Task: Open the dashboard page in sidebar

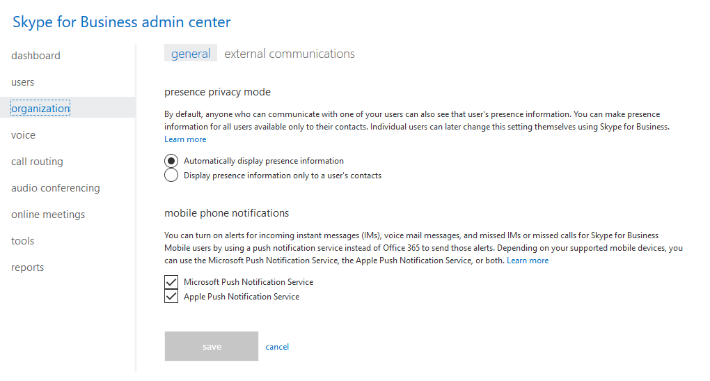Action: (x=35, y=56)
